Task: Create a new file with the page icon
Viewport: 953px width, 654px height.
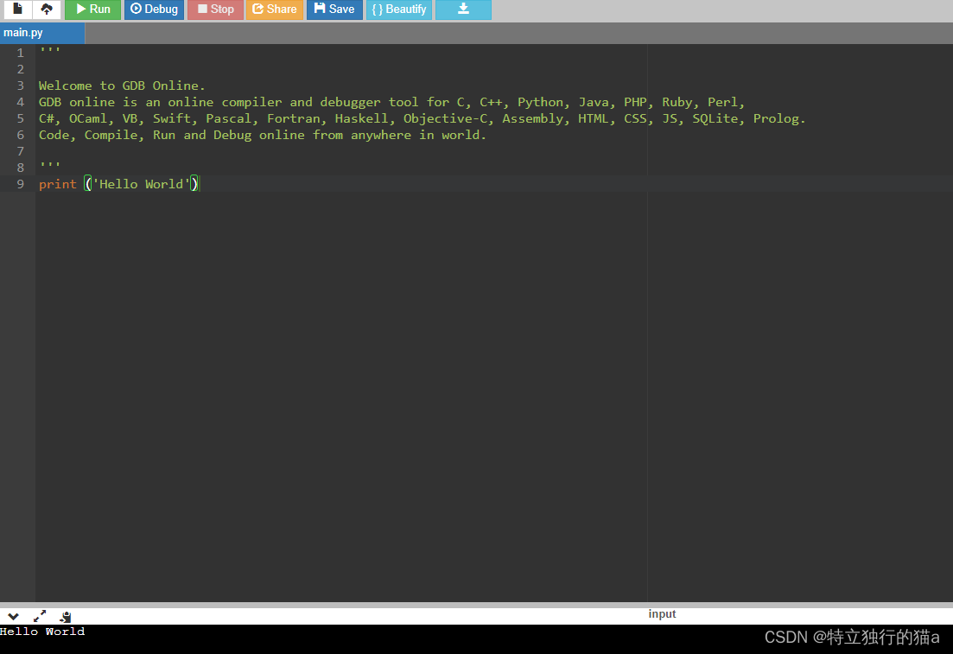Action: [17, 10]
